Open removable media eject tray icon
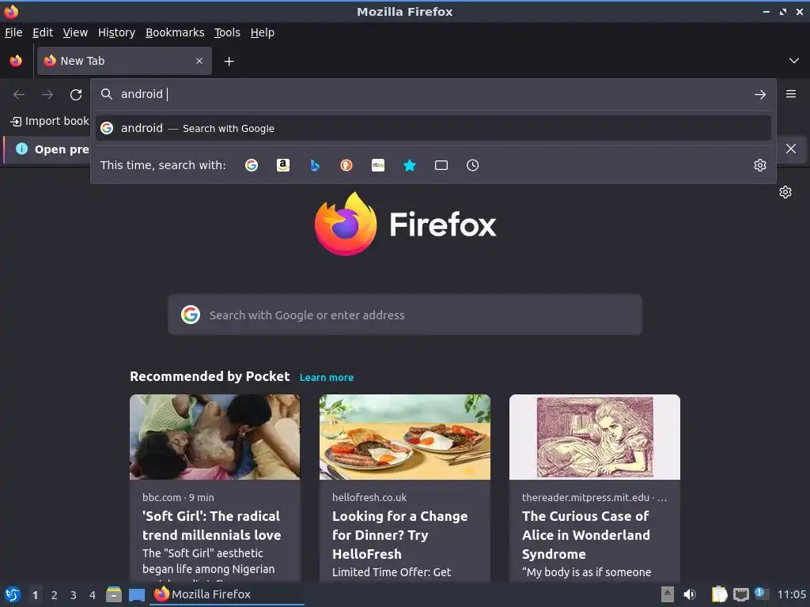810x607 pixels. tap(668, 594)
